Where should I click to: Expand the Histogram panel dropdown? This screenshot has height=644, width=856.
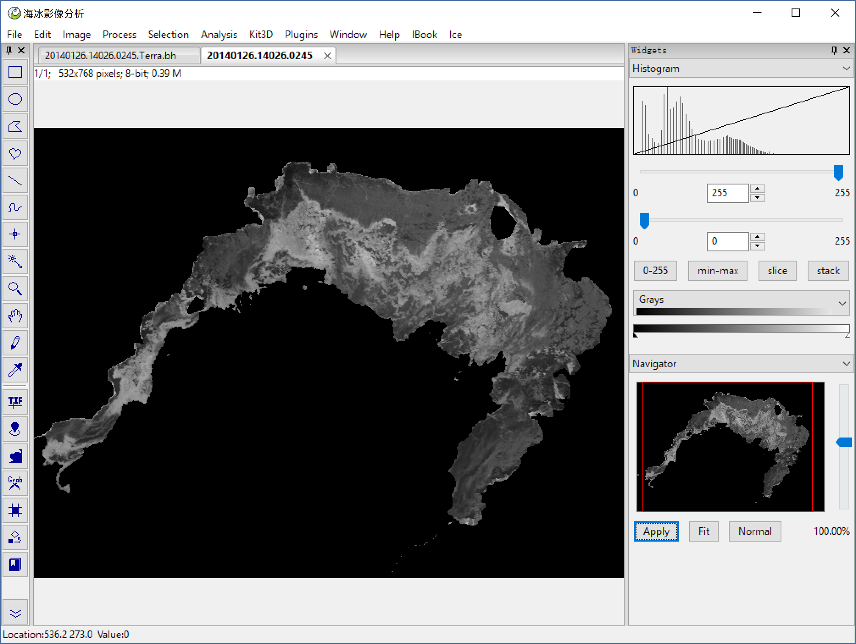pos(846,69)
